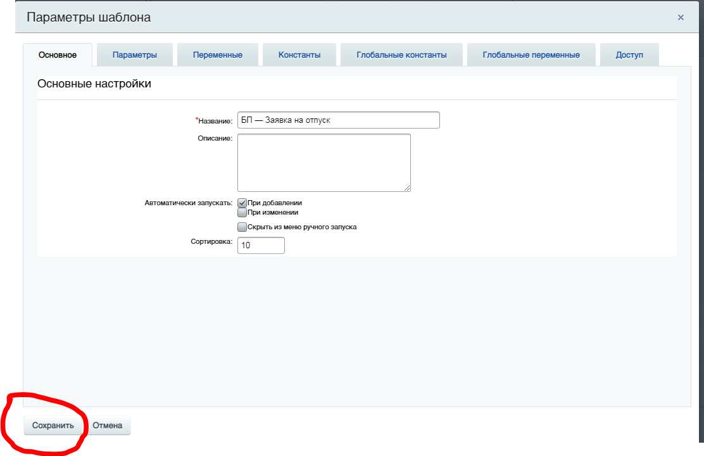Viewport: 704px width, 456px height.
Task: Close the Параметры шаблона dialog
Action: tap(681, 18)
